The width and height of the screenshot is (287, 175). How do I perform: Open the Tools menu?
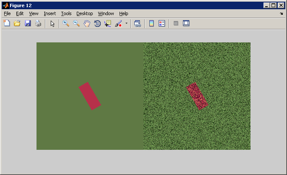(x=66, y=13)
